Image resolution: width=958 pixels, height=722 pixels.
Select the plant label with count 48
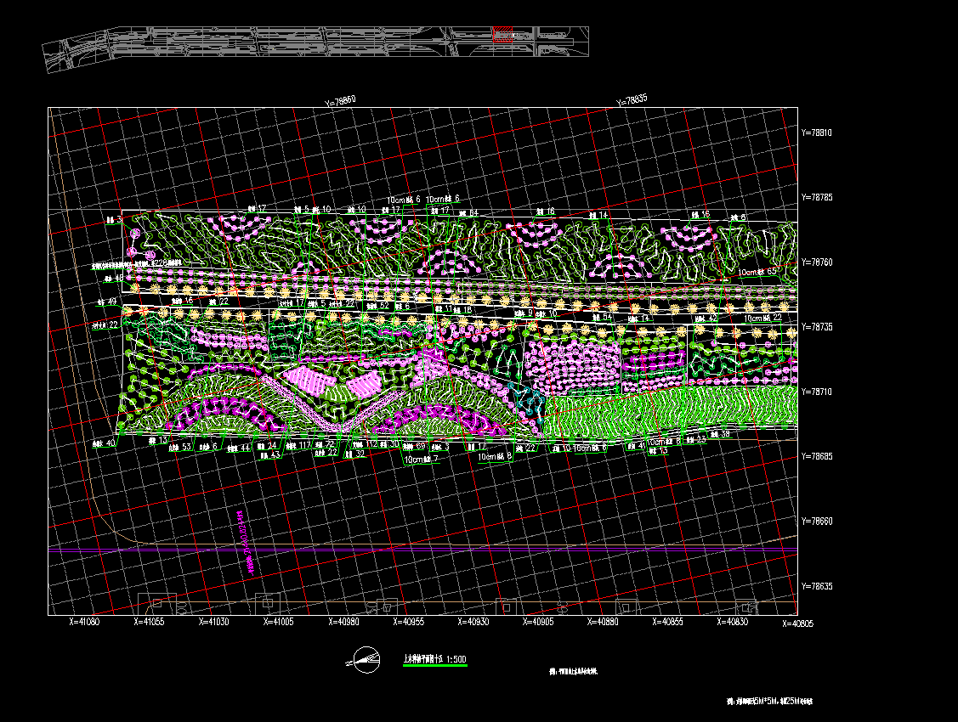(114, 278)
